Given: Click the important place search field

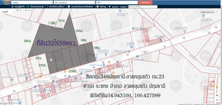Looking at the screenshot, I should click(143, 7).
